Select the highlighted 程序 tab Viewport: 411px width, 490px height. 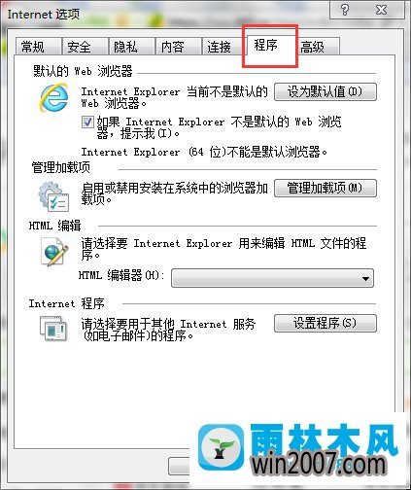[270, 46]
